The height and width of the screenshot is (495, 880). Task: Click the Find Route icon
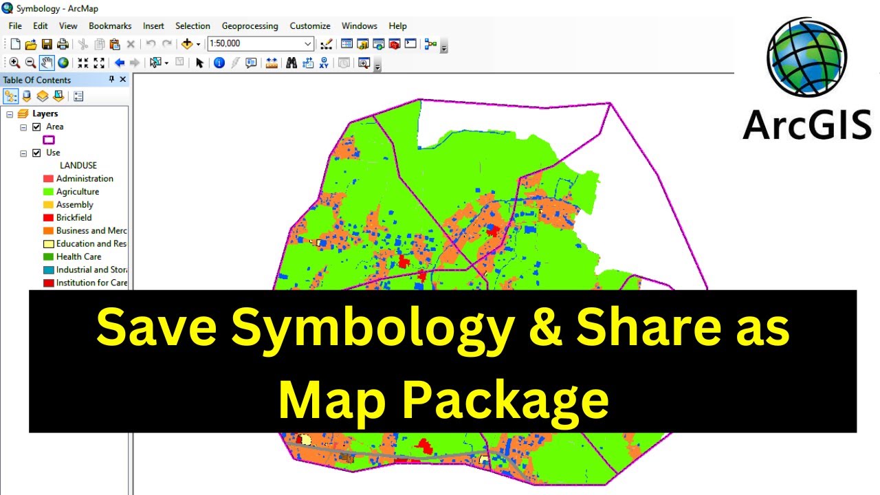(x=308, y=63)
